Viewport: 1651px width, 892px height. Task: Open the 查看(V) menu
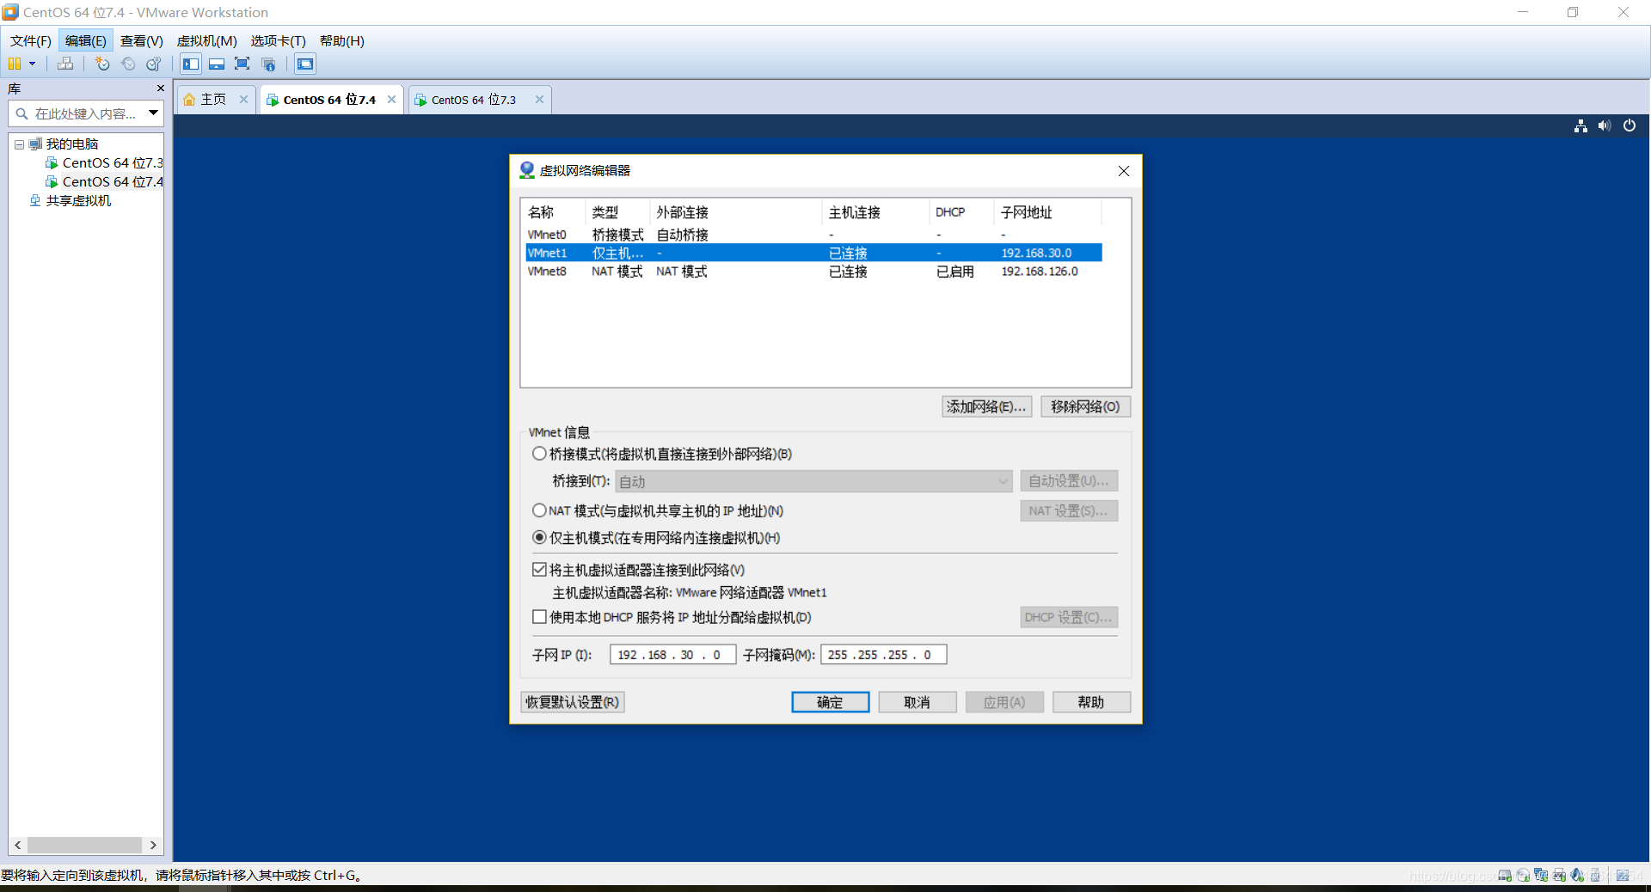[141, 40]
